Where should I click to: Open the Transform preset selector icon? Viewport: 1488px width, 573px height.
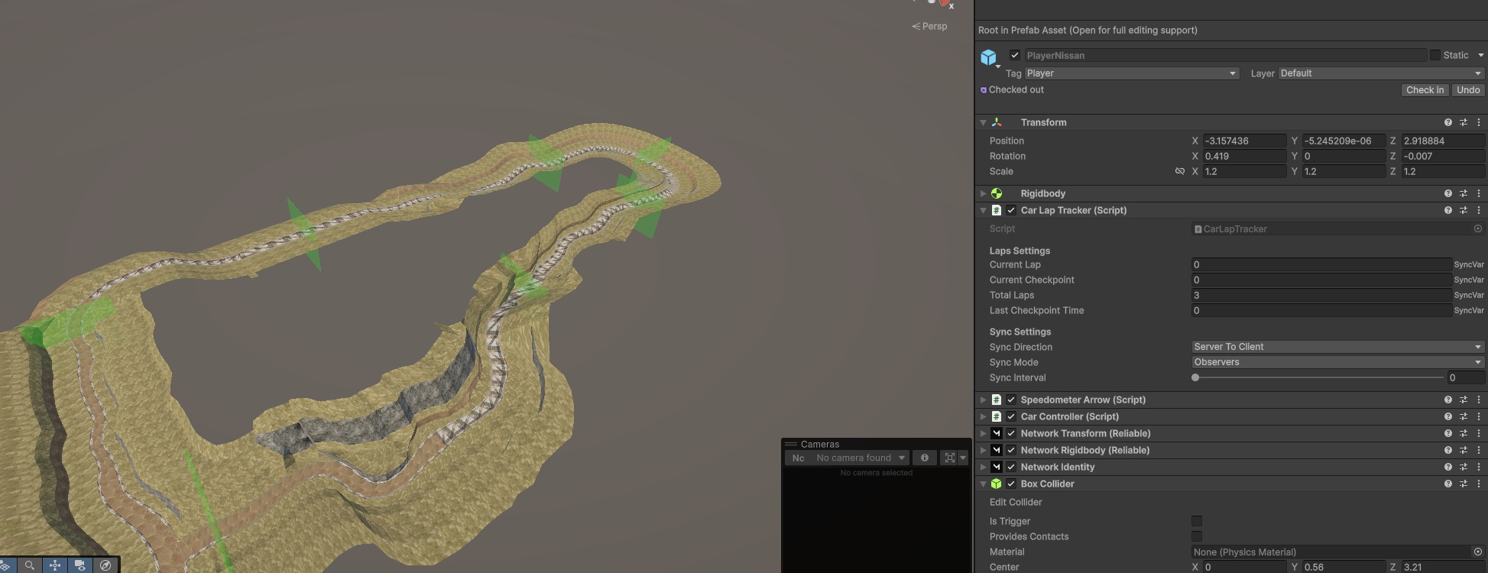pos(1464,122)
